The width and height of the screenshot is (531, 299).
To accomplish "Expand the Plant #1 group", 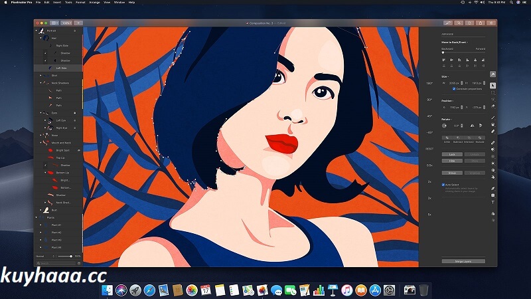I will tap(40, 225).
